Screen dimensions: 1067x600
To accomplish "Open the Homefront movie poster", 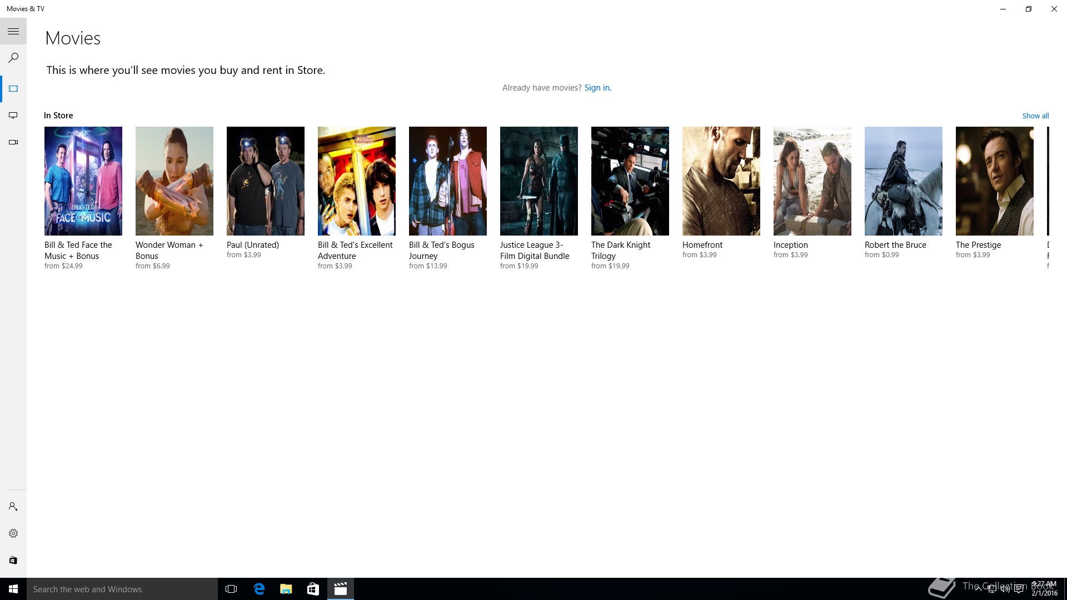I will [x=721, y=181].
